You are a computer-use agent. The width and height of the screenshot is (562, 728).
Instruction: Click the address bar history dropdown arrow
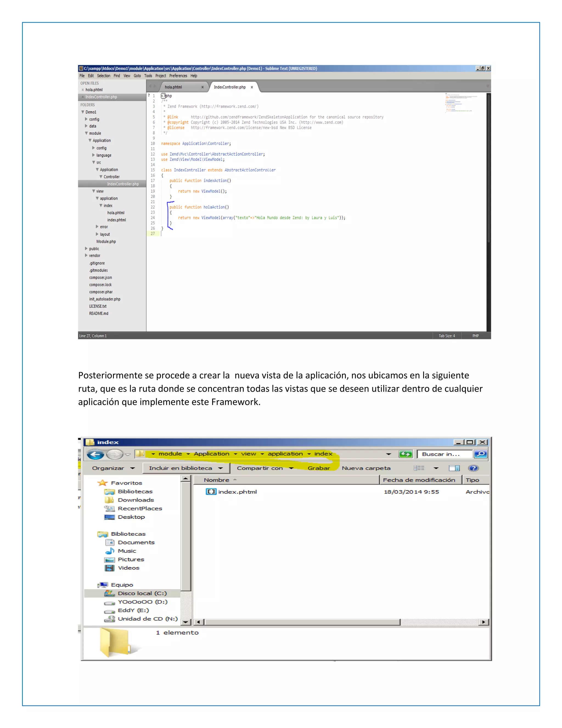click(389, 454)
